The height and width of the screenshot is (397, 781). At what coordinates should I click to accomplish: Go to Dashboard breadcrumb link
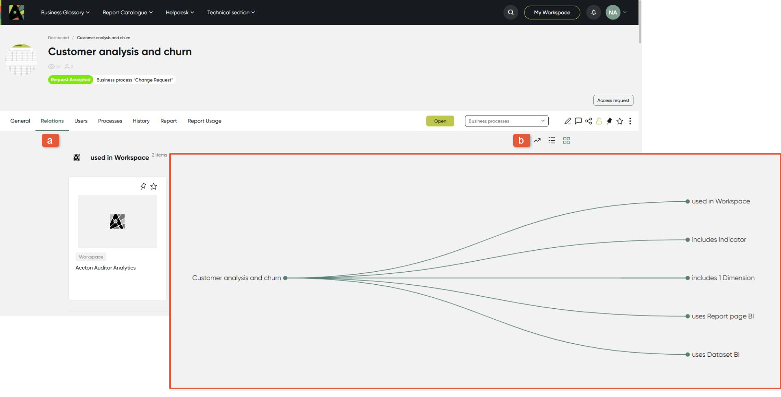coord(58,37)
